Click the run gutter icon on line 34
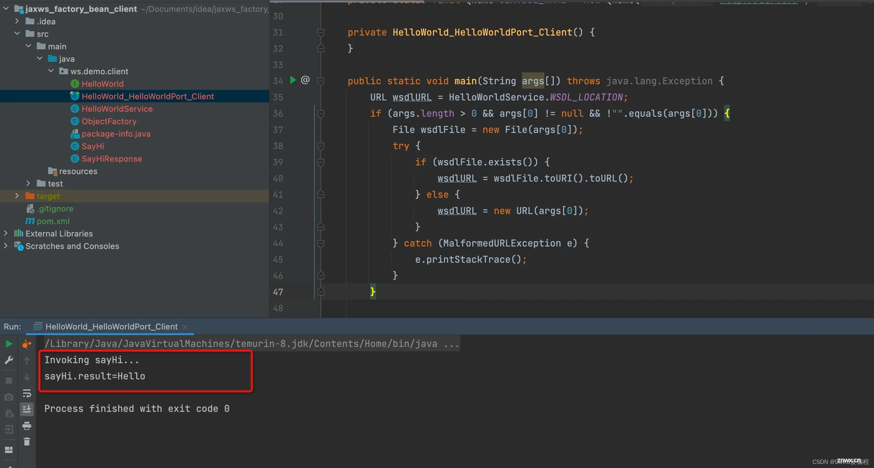This screenshot has width=874, height=468. pos(293,80)
